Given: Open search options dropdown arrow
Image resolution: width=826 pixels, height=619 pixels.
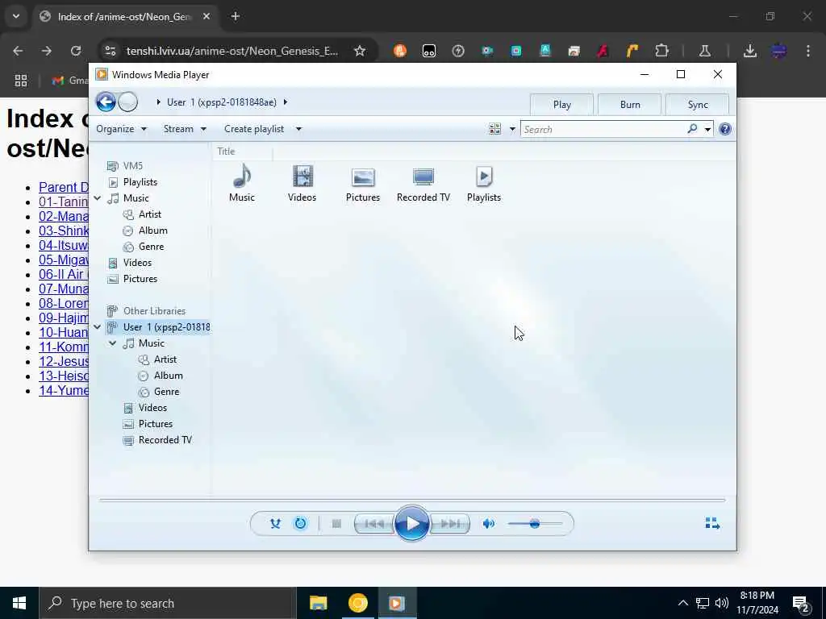Looking at the screenshot, I should [707, 129].
